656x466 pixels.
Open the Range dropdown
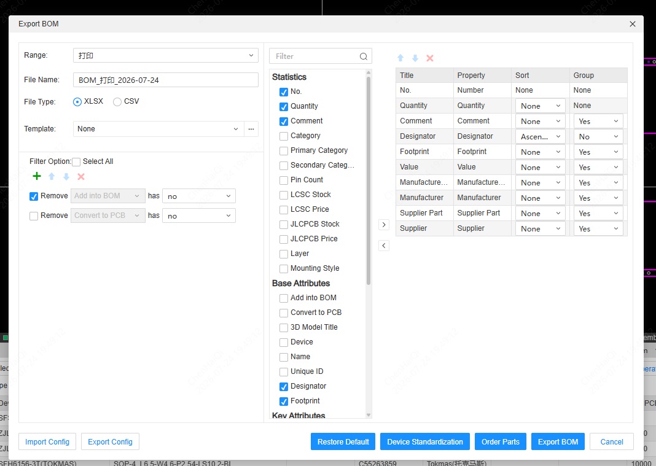tap(166, 55)
